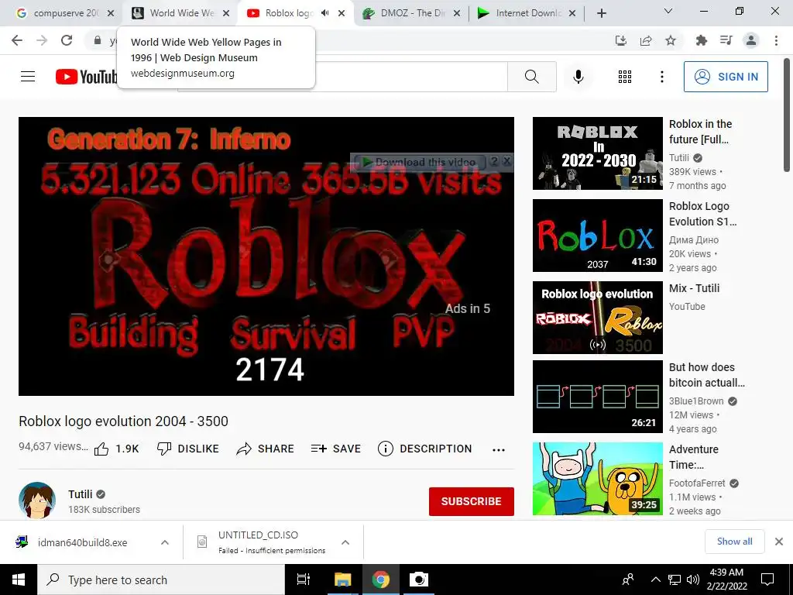Share this page icon in address bar
Image resolution: width=793 pixels, height=595 pixels.
click(x=646, y=40)
